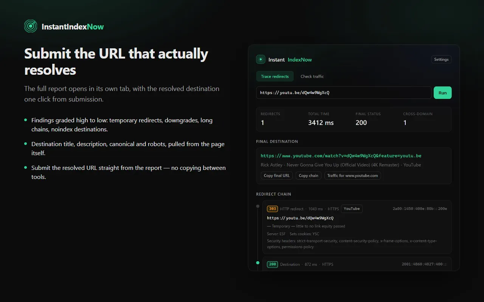Click the bullet about findings graded high to low
This screenshot has width=484, height=302.
click(122, 125)
